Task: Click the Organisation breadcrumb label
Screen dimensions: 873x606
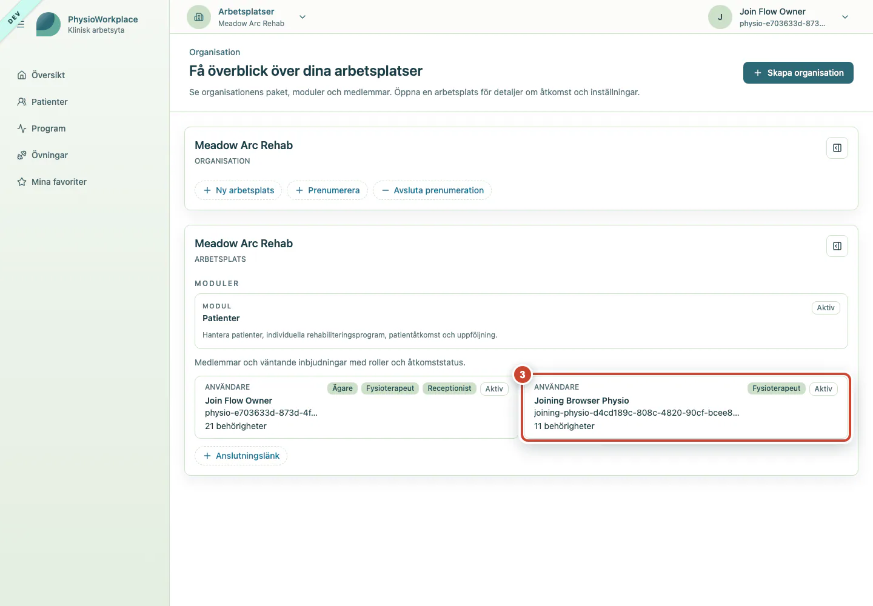Action: point(215,52)
